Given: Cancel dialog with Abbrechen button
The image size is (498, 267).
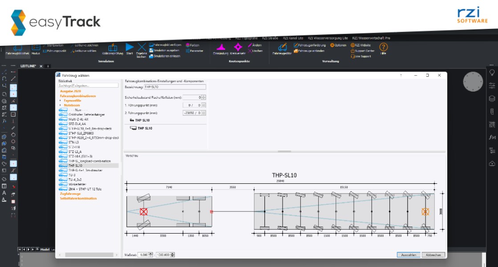Looking at the screenshot, I should coord(433,255).
